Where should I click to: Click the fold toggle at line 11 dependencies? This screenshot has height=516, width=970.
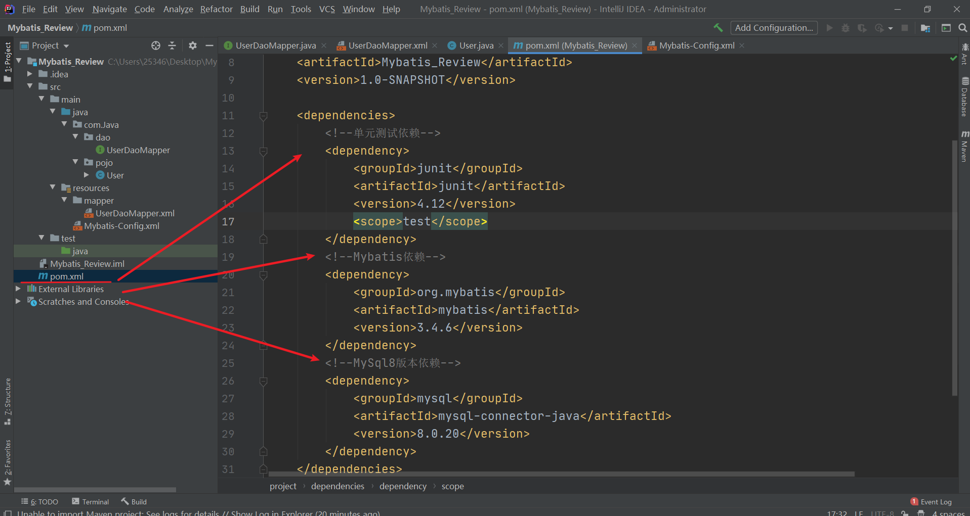click(263, 116)
